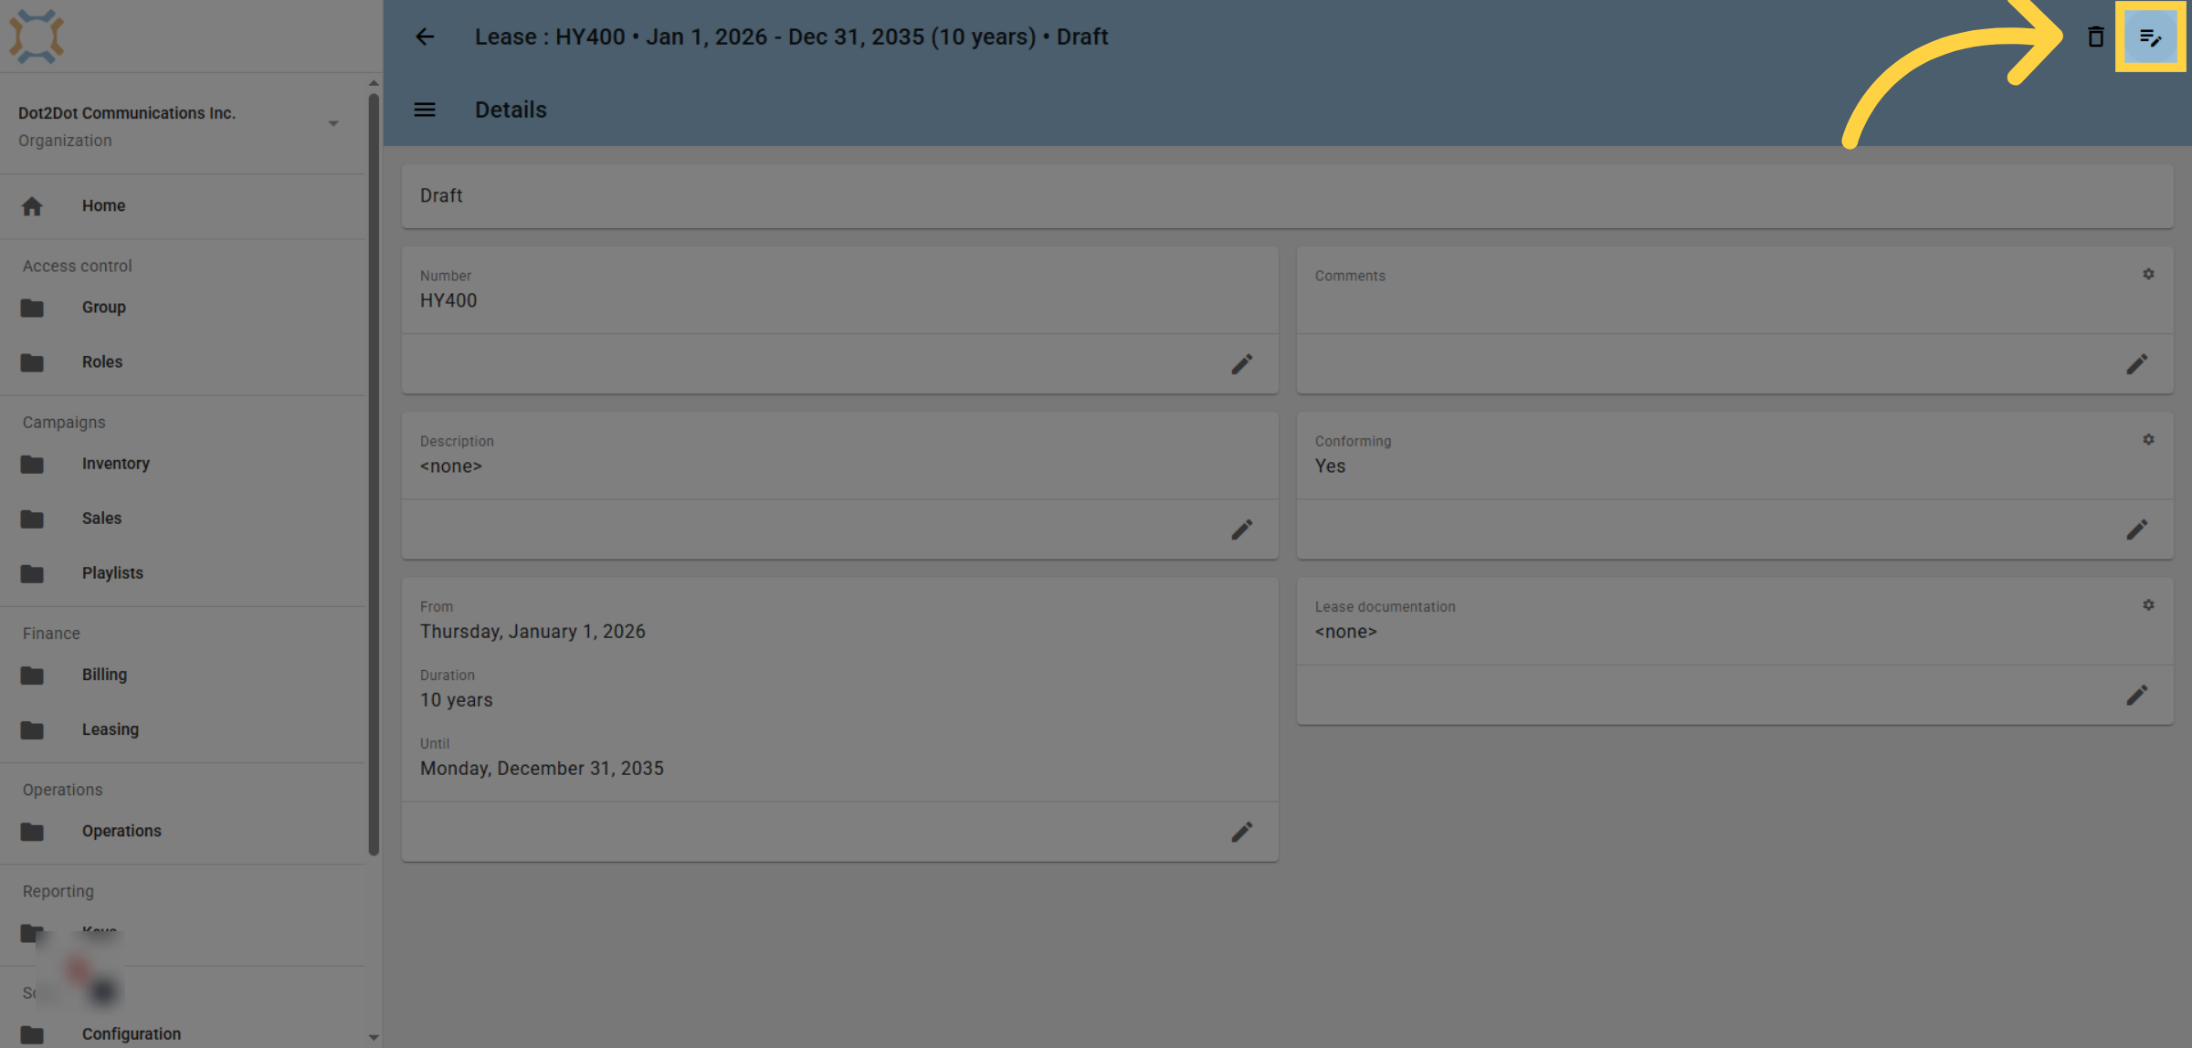The height and width of the screenshot is (1048, 2192).
Task: Click the folder icon next to Playlists
Action: [x=32, y=573]
